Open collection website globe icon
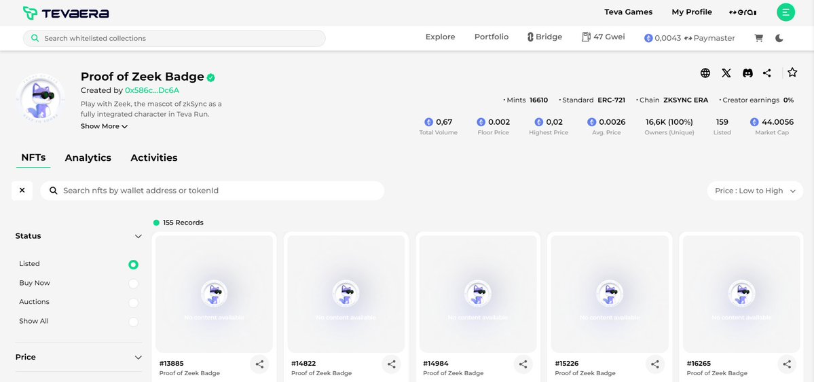The height and width of the screenshot is (382, 814). [x=705, y=73]
